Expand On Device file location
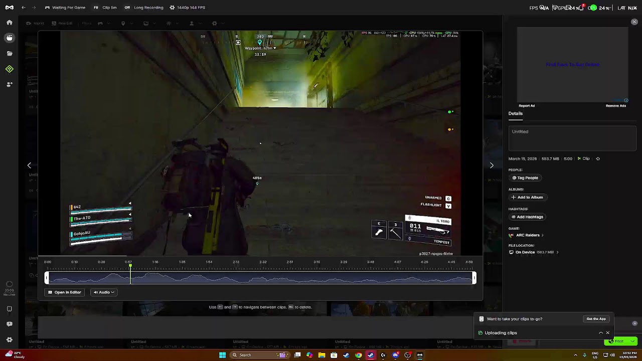Image resolution: width=642 pixels, height=361 pixels. coord(557,252)
